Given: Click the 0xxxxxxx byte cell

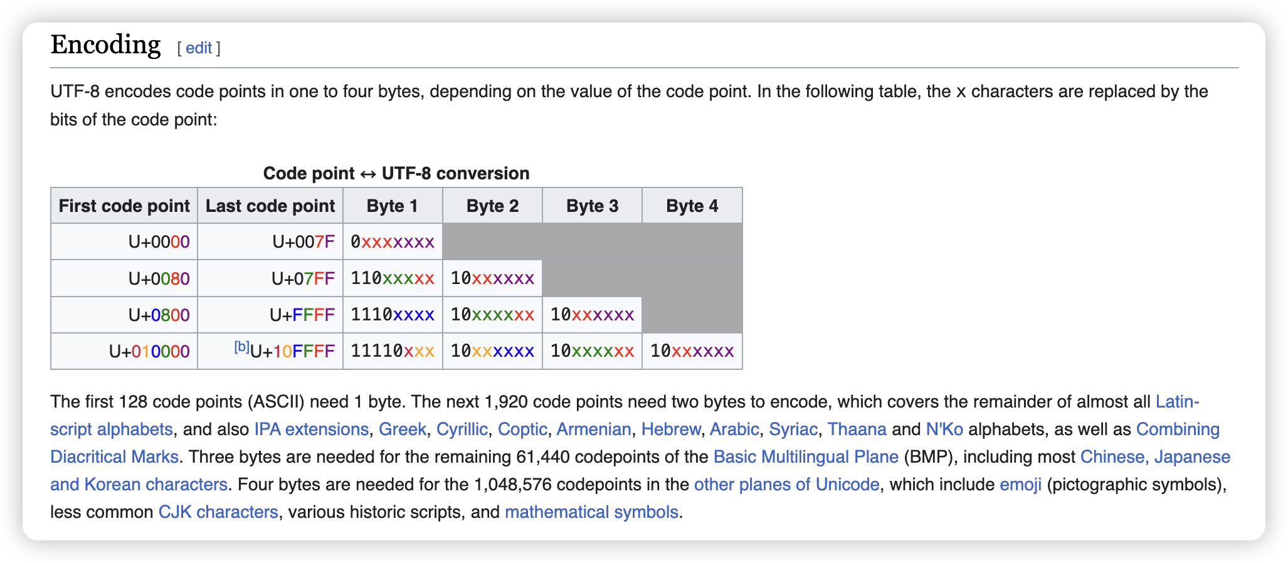Looking at the screenshot, I should click(x=393, y=241).
